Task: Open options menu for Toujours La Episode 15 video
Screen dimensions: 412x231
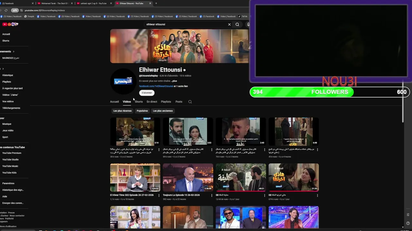Action: [212, 195]
